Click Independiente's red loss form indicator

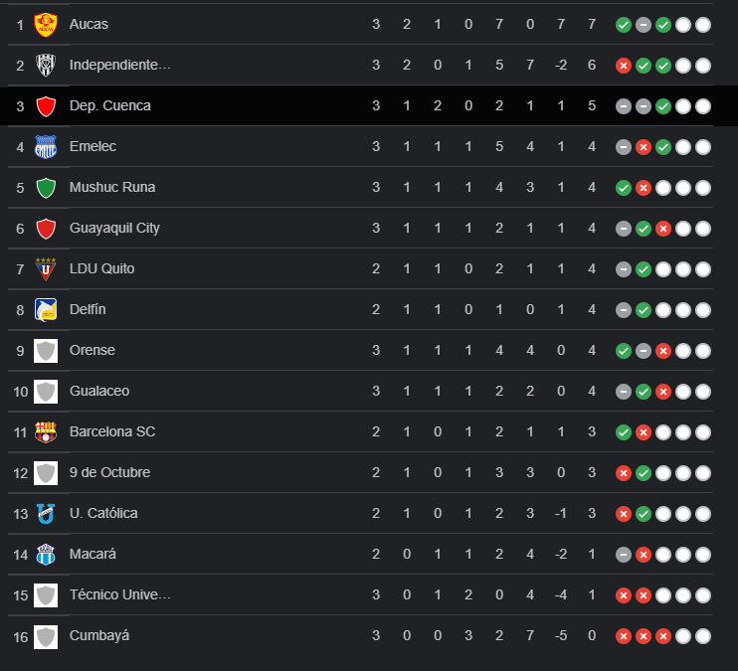click(x=624, y=66)
